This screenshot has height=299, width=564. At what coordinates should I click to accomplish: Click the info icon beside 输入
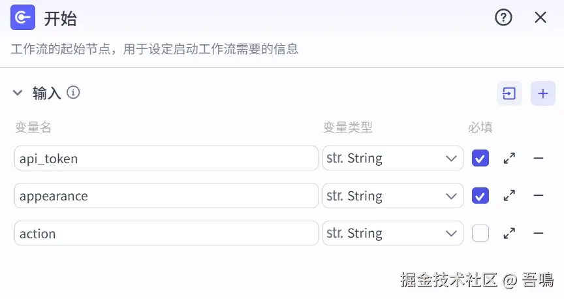74,93
